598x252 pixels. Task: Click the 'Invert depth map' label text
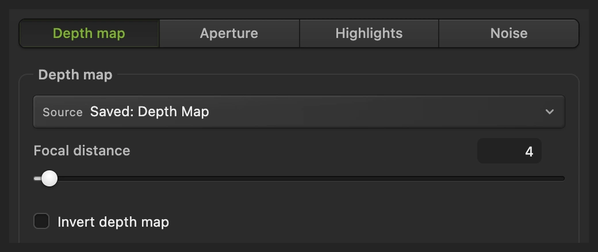click(113, 222)
